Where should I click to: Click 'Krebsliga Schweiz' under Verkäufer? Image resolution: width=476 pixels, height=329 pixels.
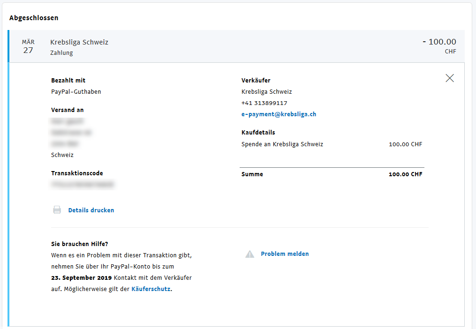click(x=266, y=92)
